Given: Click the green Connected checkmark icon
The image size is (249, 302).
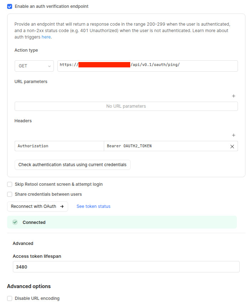Looking at the screenshot, I should (15, 222).
